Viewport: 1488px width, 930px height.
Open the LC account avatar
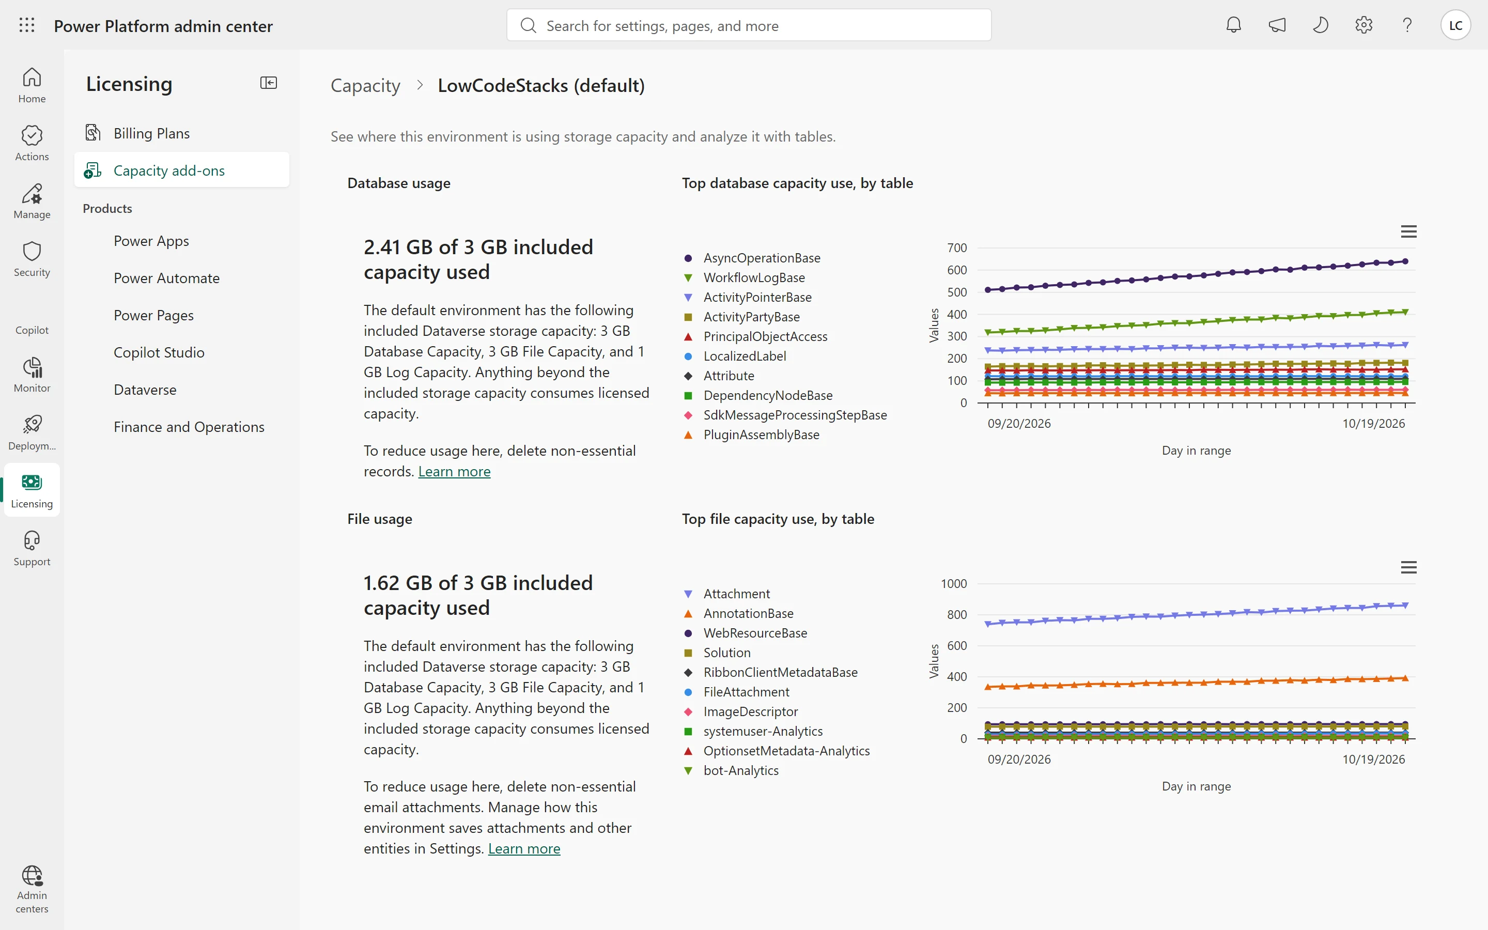pyautogui.click(x=1455, y=25)
